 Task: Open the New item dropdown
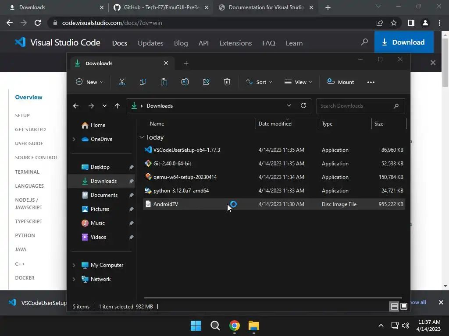pos(89,82)
